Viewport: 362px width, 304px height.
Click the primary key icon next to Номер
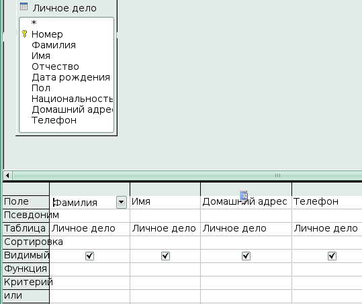pyautogui.click(x=24, y=34)
